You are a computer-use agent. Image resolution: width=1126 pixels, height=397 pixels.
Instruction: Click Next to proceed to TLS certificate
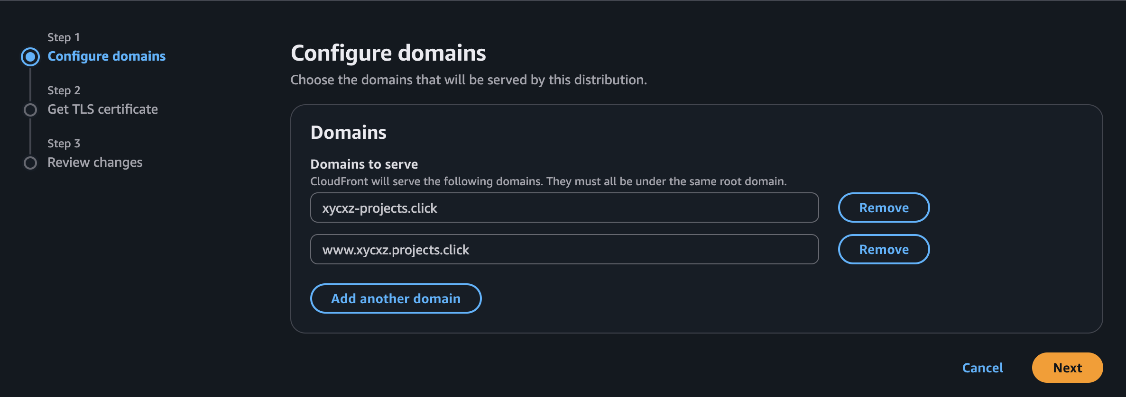(x=1067, y=367)
